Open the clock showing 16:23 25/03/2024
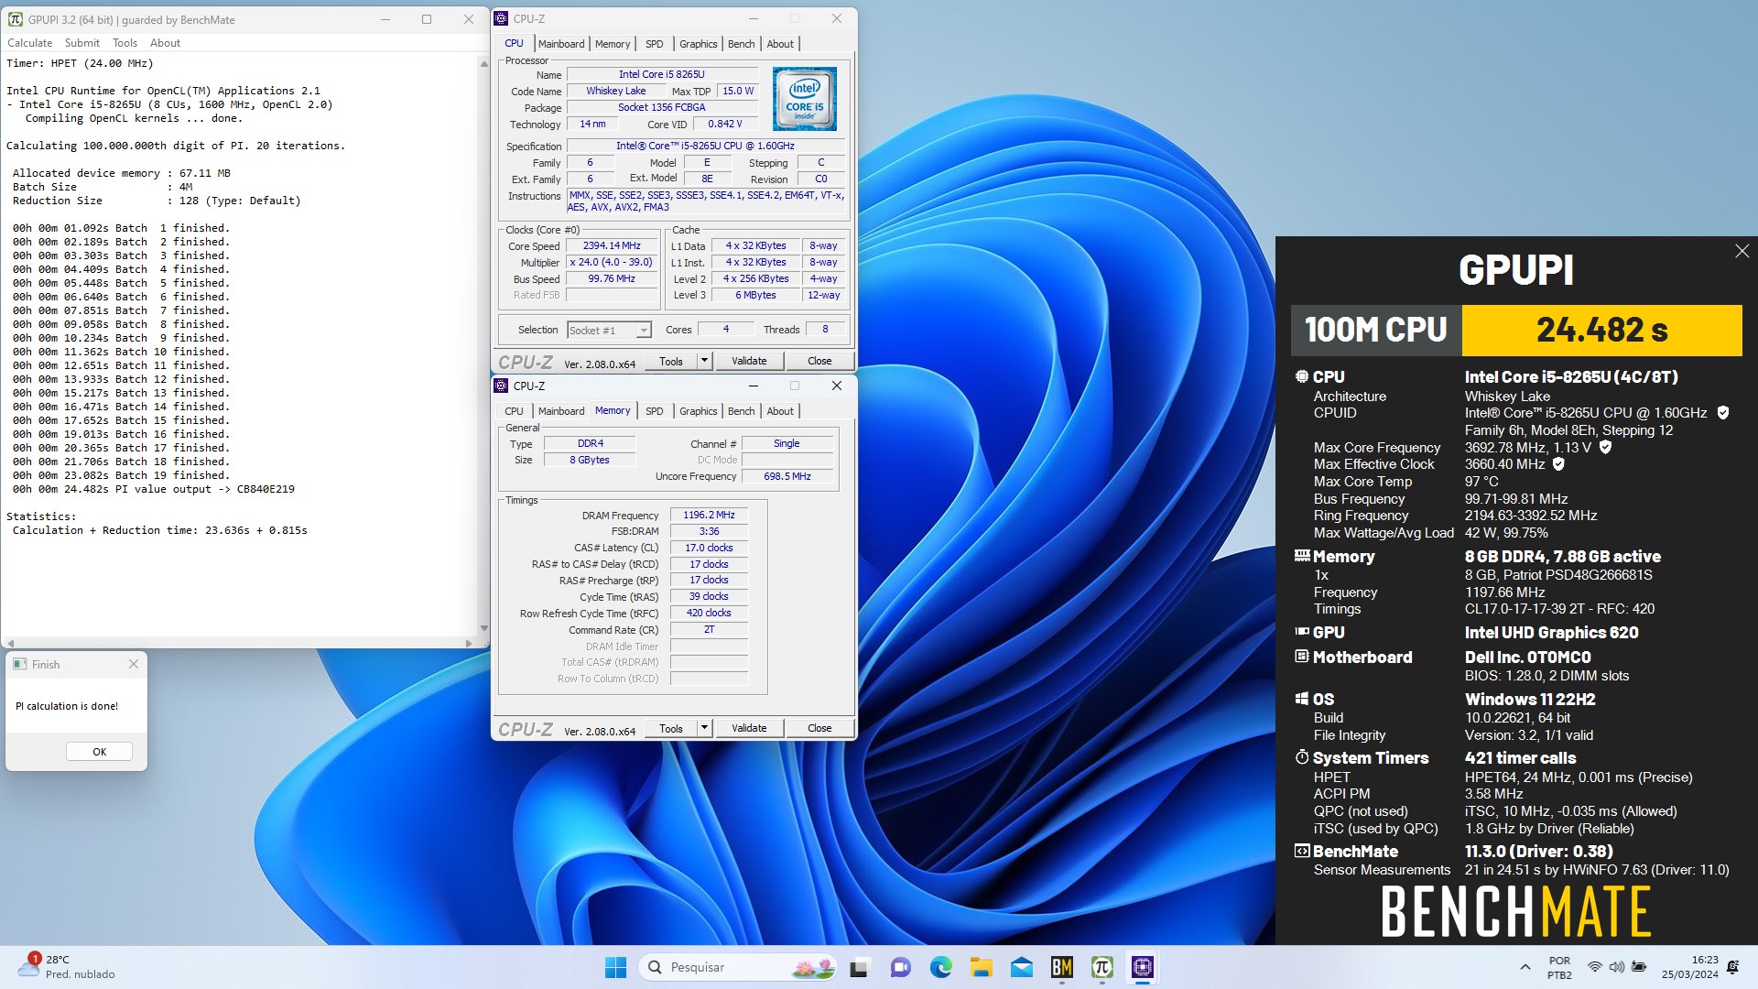The height and width of the screenshot is (989, 1758). tap(1690, 967)
